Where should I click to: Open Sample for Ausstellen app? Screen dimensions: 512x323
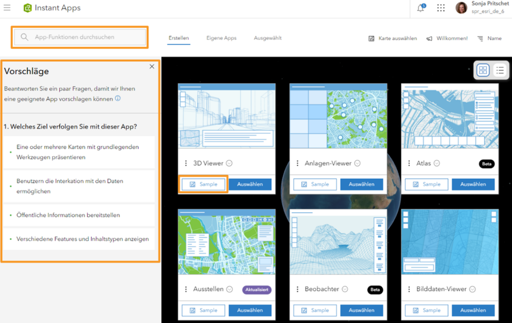click(203, 310)
